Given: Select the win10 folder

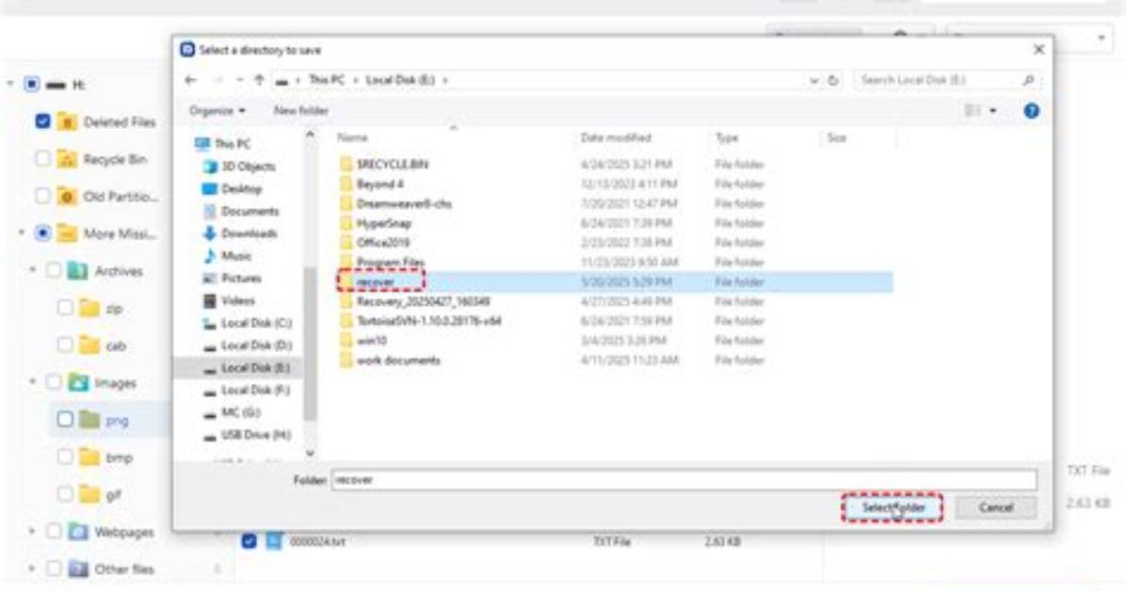Looking at the screenshot, I should coord(363,341).
